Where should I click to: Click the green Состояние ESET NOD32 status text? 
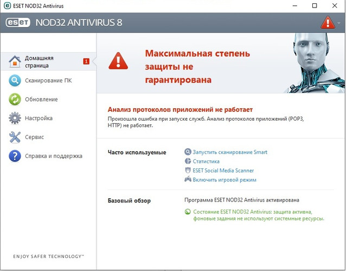[259, 215]
